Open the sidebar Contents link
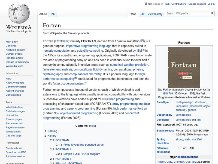218x164 pixels. (11, 46)
